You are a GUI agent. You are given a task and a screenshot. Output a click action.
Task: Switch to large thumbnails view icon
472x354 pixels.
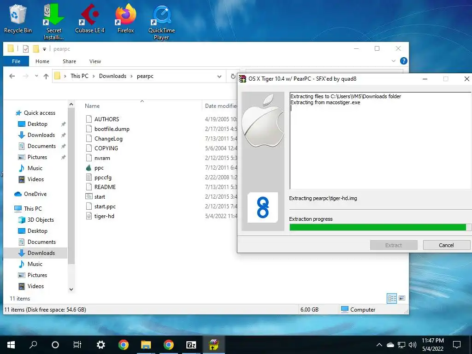[402, 298]
